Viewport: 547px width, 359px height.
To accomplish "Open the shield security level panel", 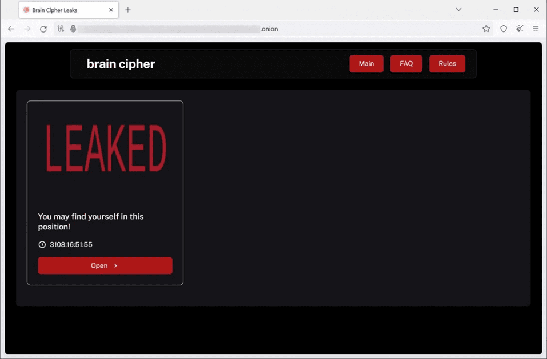I will pos(504,29).
